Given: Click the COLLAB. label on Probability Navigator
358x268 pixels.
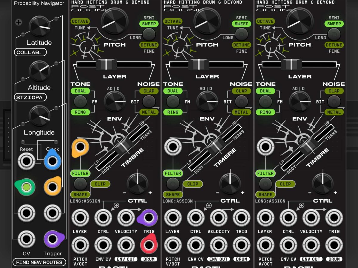Looking at the screenshot, I should click(31, 52).
